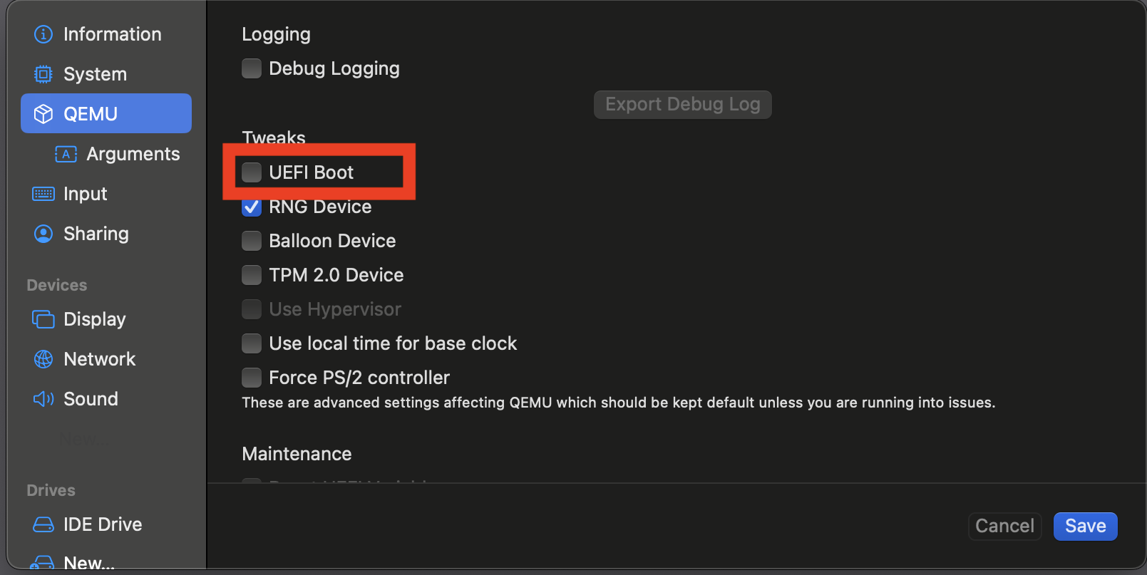Click the Arguments icon under QEMU
This screenshot has height=575, width=1147.
click(x=65, y=154)
